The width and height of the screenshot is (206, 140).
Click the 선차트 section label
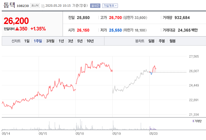pyautogui.click(x=16, y=41)
